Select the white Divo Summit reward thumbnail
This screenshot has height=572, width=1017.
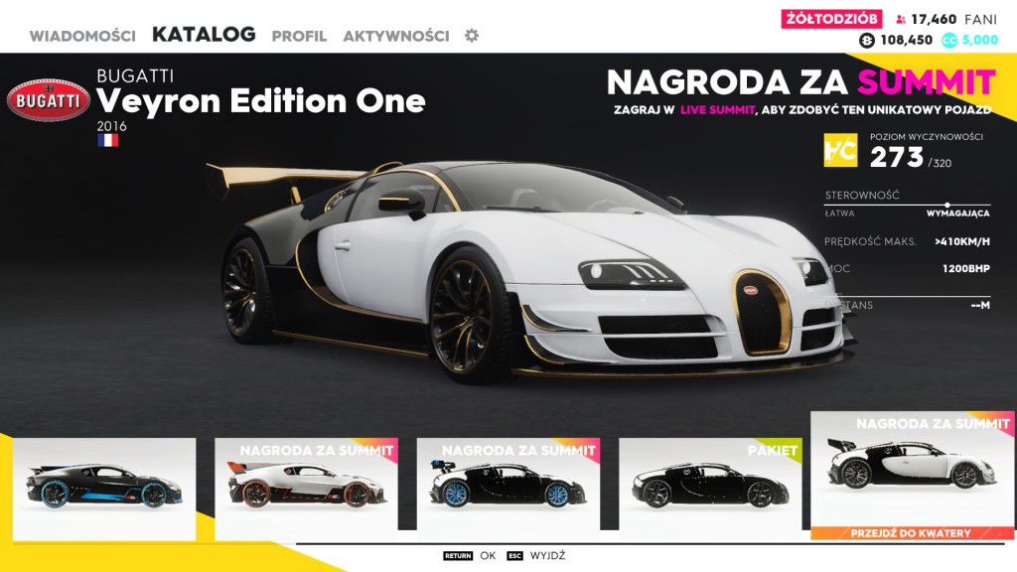pos(306,490)
